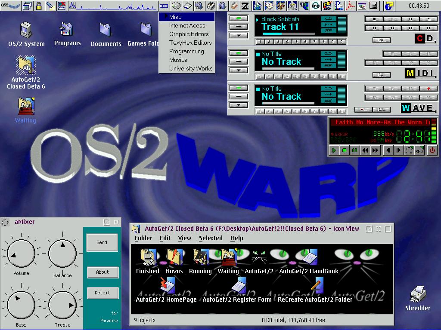This screenshot has height=330, width=441.
Task: Open the Running folder in AutoGet/2 window
Action: [x=200, y=262]
